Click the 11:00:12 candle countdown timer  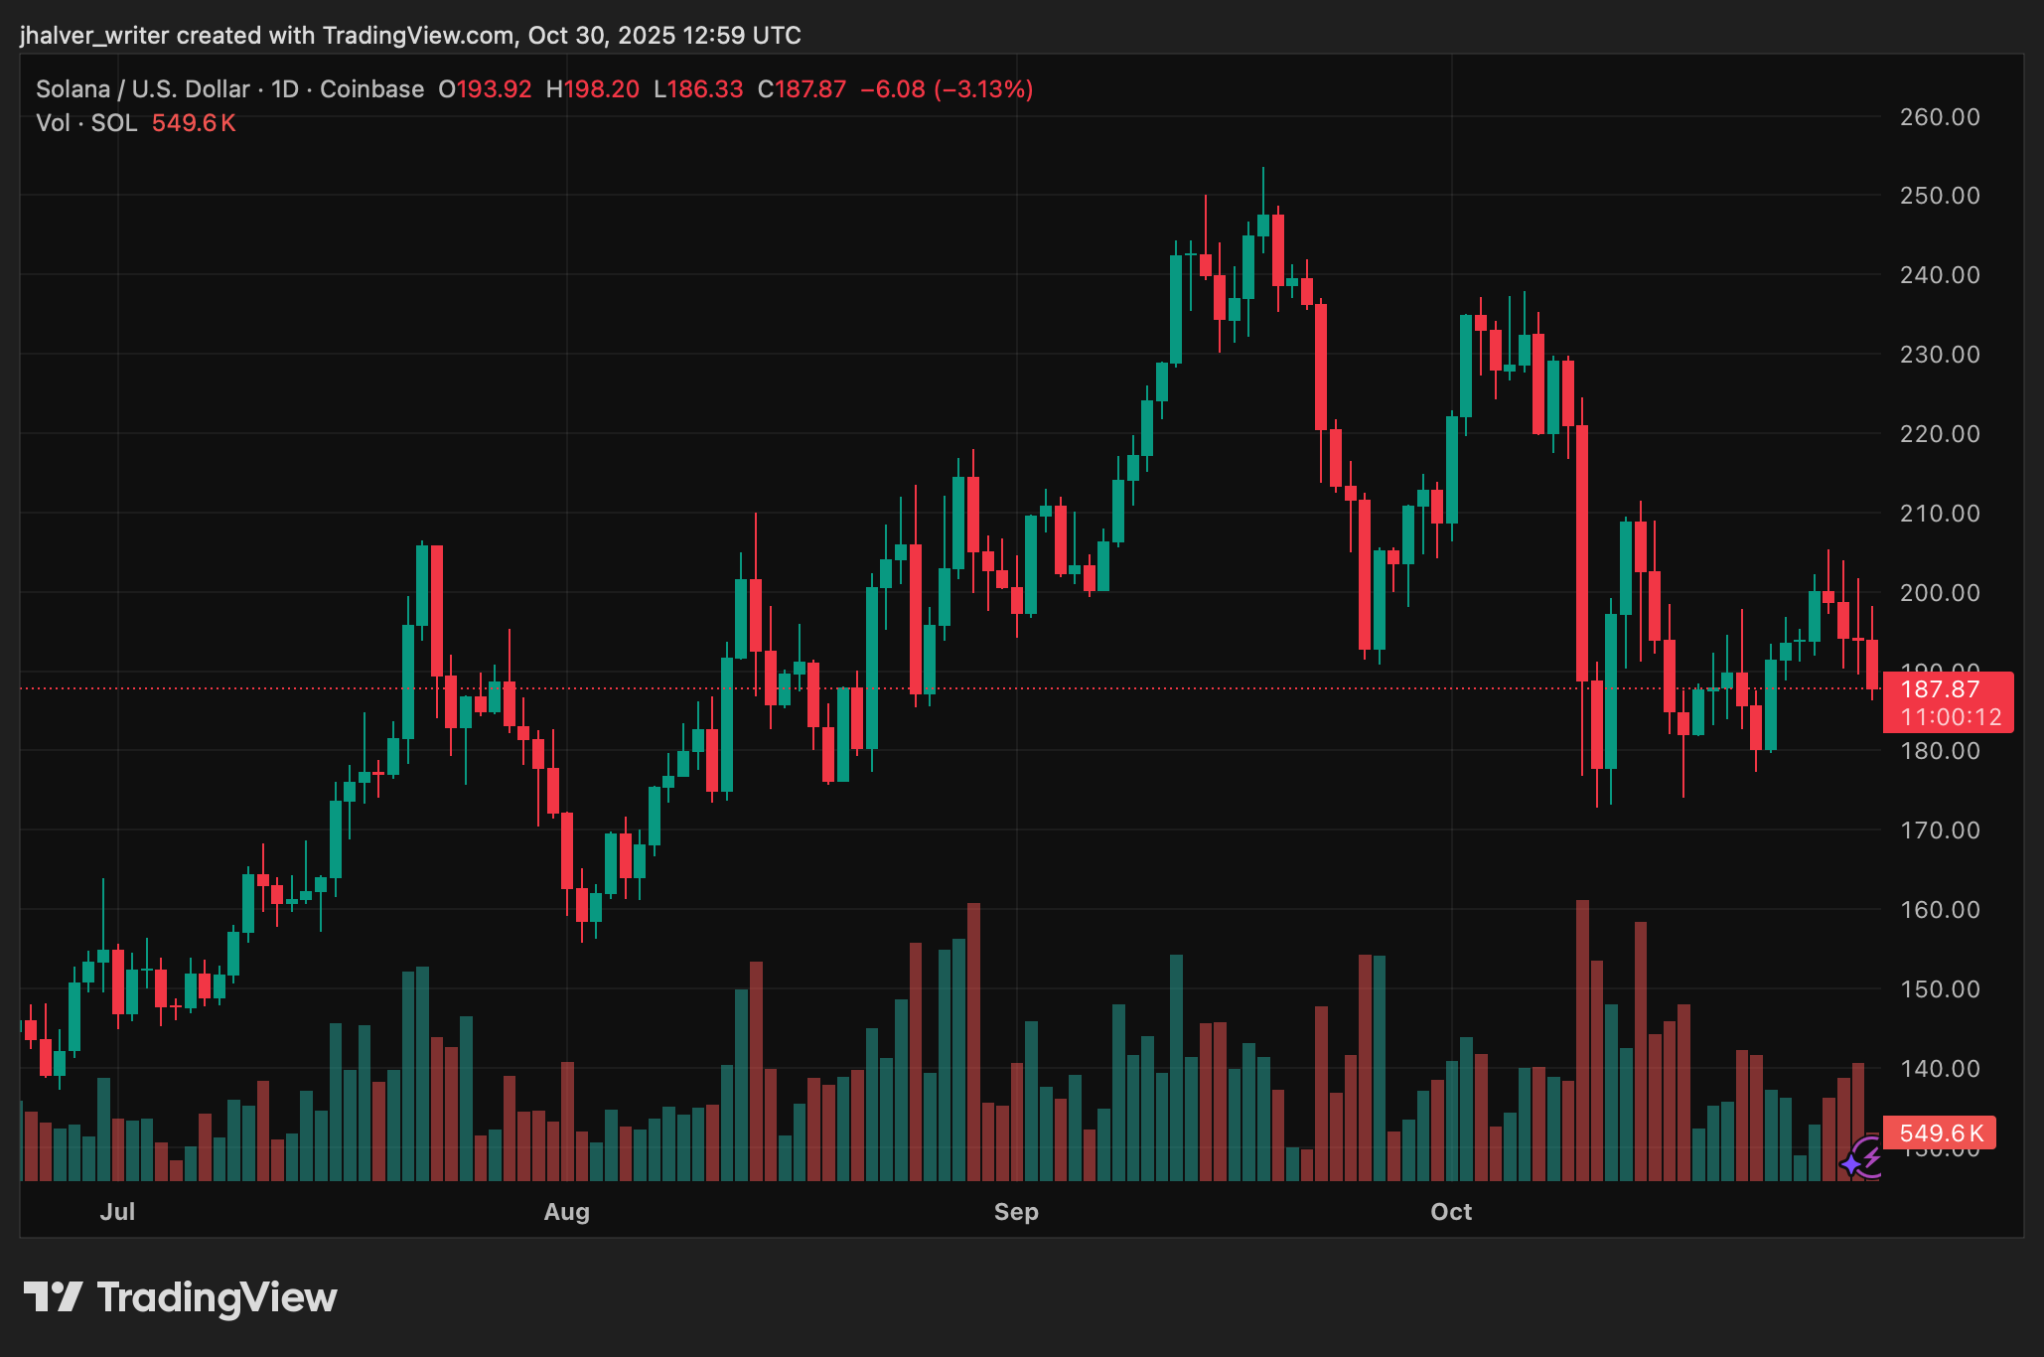point(1951,717)
